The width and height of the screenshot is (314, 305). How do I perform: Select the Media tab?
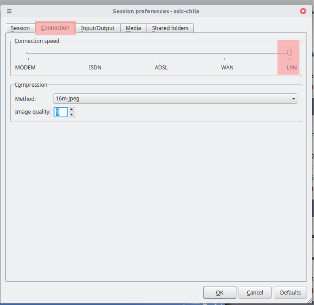pyautogui.click(x=133, y=28)
